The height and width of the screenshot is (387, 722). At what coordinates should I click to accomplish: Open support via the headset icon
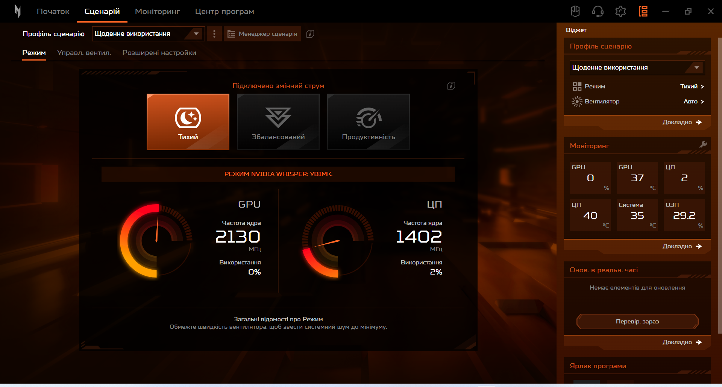click(x=598, y=11)
